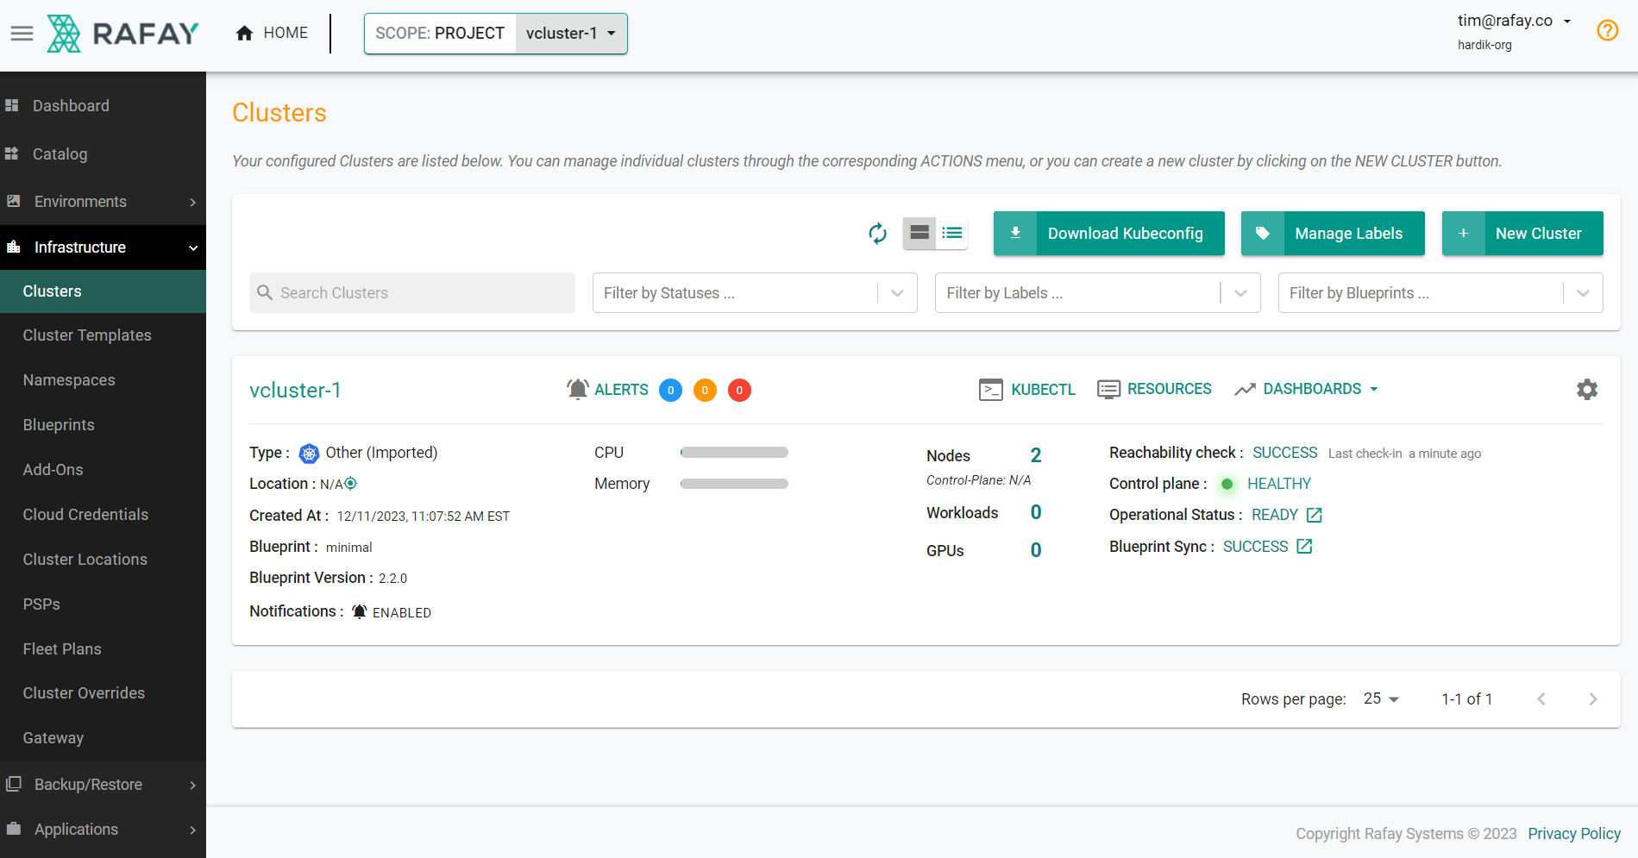
Task: Click the Memory usage bar
Action: click(734, 484)
